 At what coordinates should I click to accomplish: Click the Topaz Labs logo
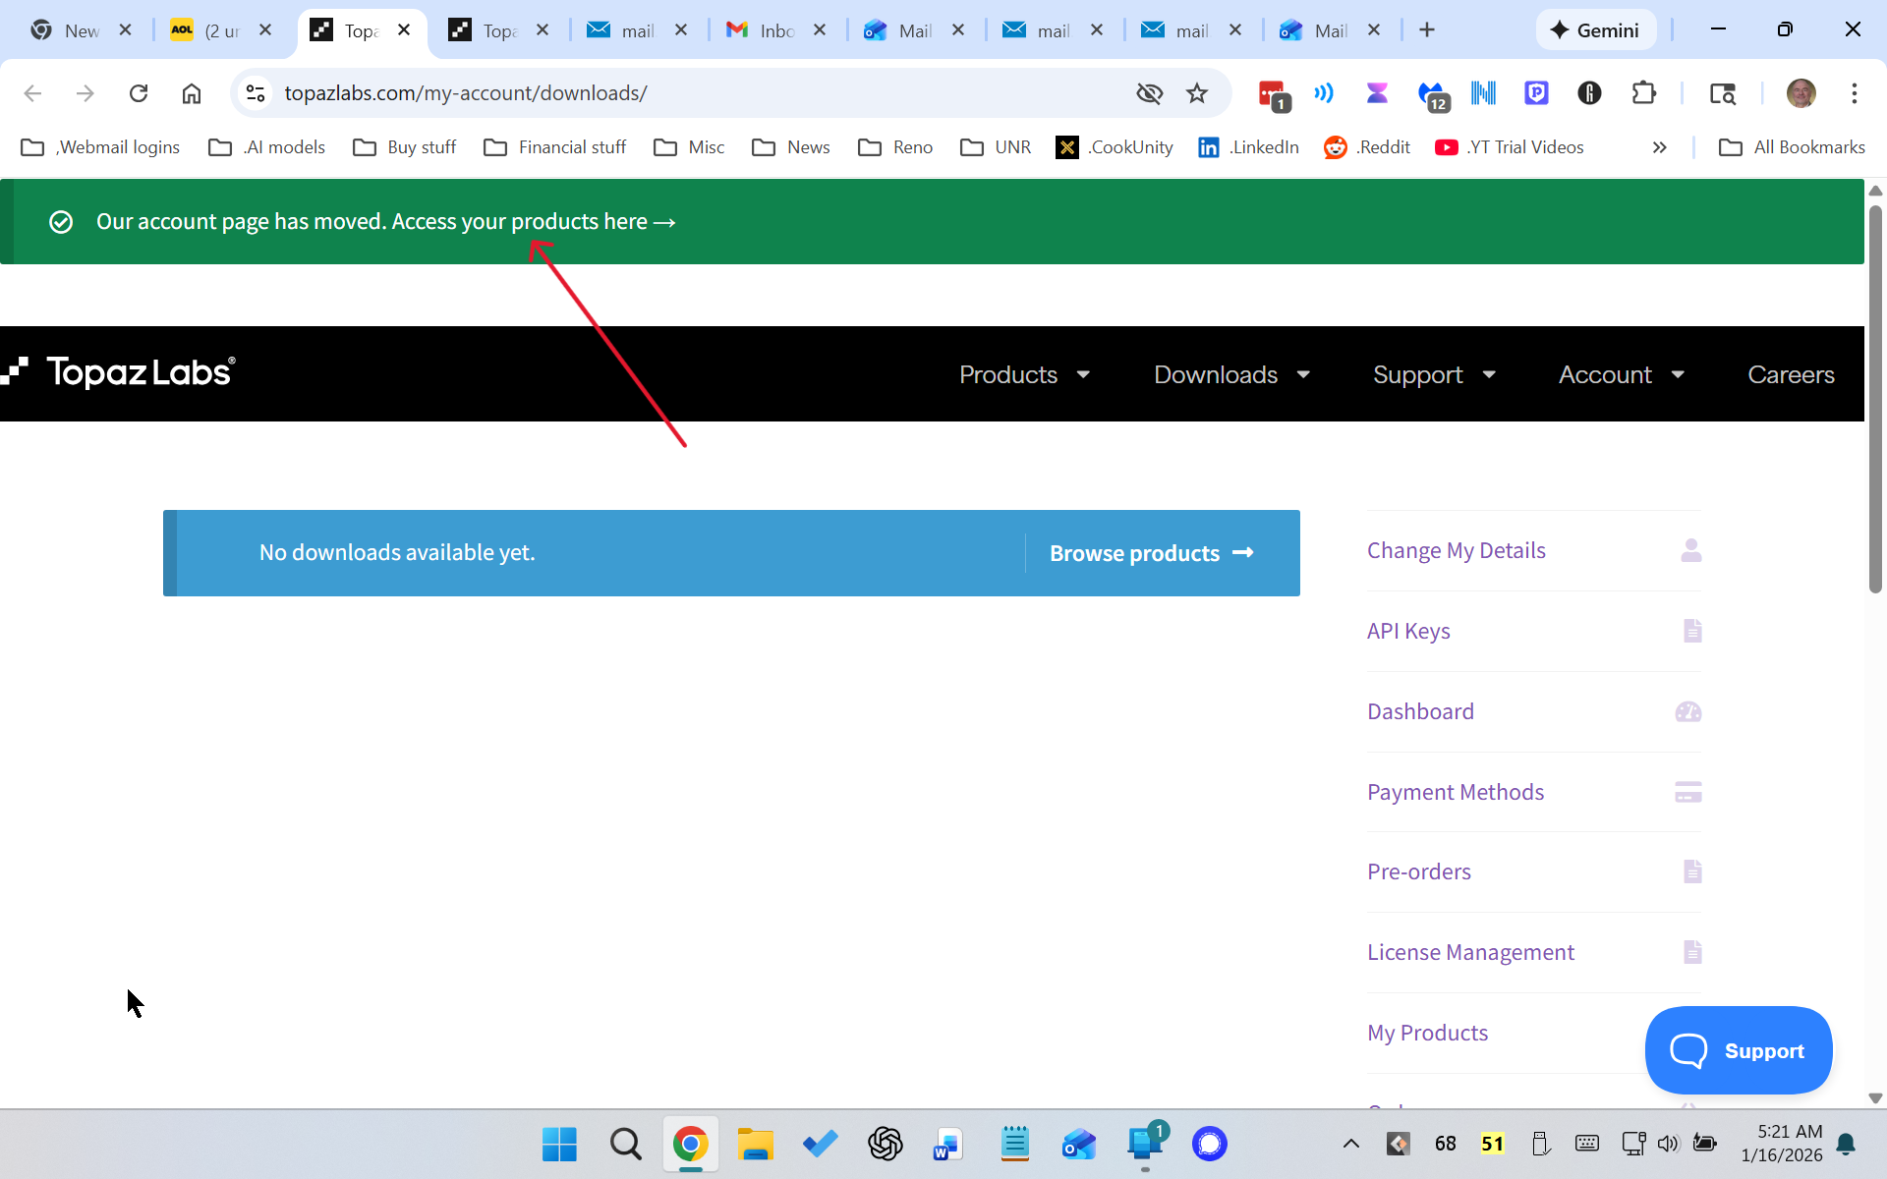[120, 372]
